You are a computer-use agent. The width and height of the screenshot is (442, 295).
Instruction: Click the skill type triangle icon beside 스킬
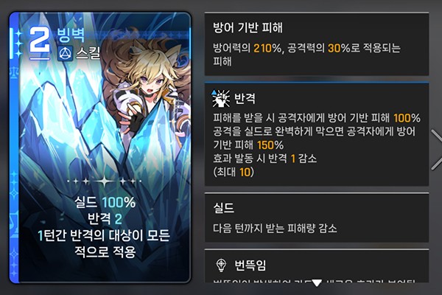(66, 53)
